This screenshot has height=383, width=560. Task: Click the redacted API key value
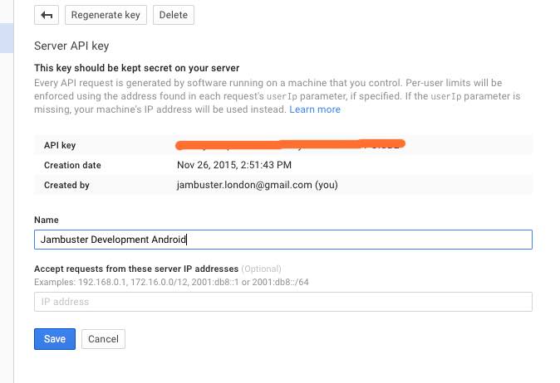tap(291, 145)
